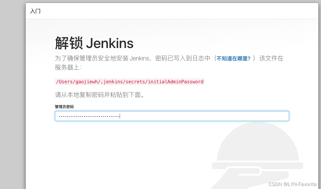Click the administrator password input field
The height and width of the screenshot is (189, 321).
pos(172,116)
